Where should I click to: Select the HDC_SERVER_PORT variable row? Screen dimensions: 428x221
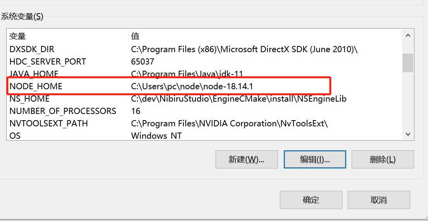point(48,62)
